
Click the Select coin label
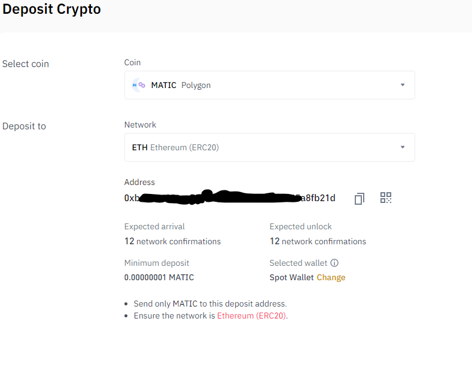26,64
